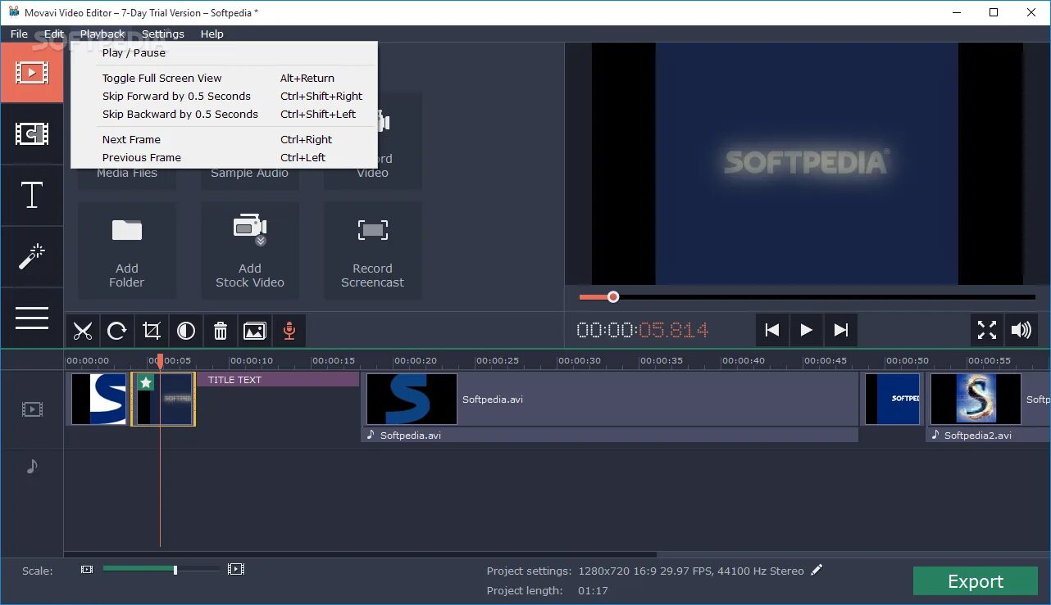
Task: Choose Play / Pause from Playback menu
Action: [x=224, y=52]
